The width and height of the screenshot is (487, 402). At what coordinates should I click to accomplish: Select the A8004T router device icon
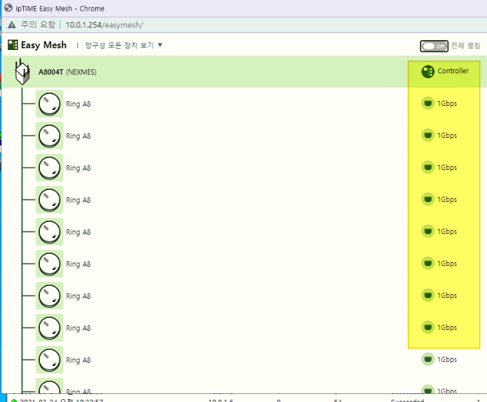click(x=23, y=72)
